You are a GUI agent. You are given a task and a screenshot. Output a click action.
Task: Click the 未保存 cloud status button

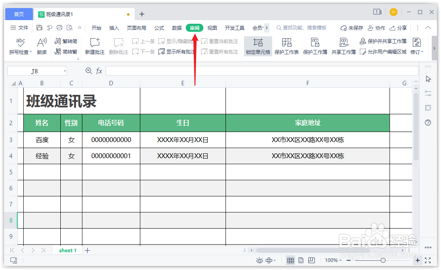coord(352,28)
